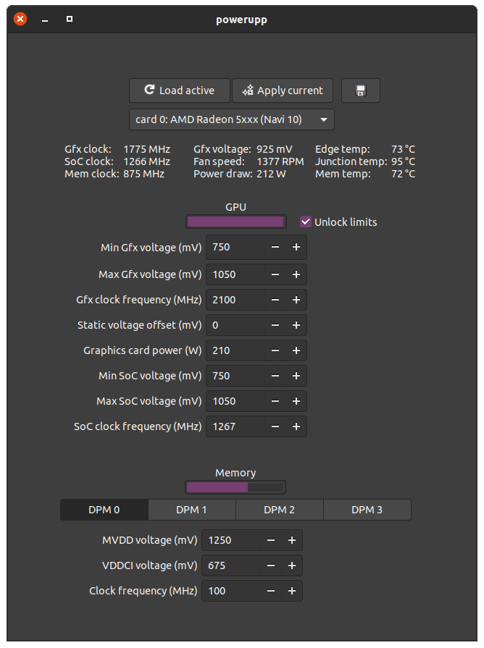Open the card 0 AMD Radeon dropdown

[x=232, y=119]
